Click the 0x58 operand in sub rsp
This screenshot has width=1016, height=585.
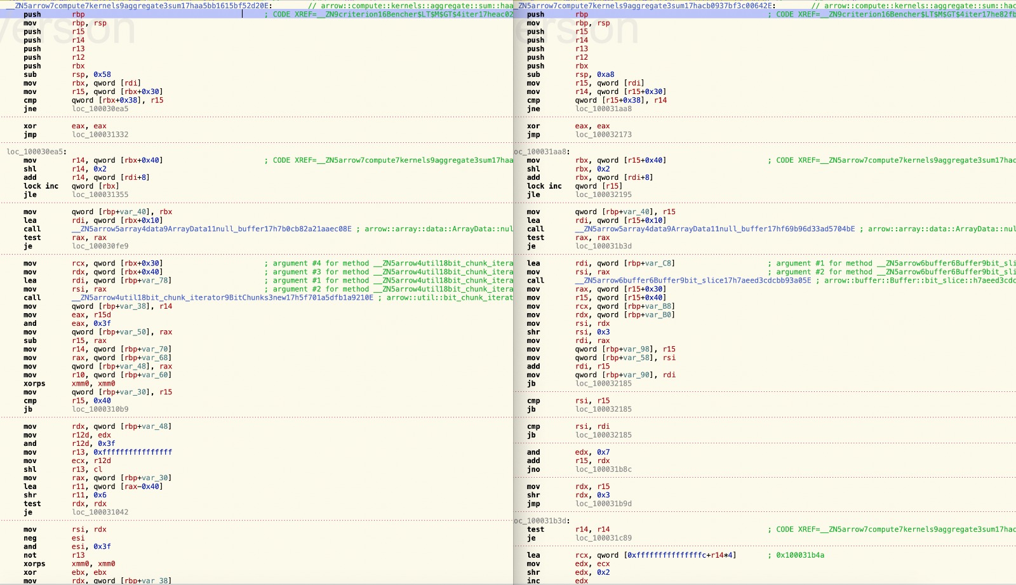point(102,74)
